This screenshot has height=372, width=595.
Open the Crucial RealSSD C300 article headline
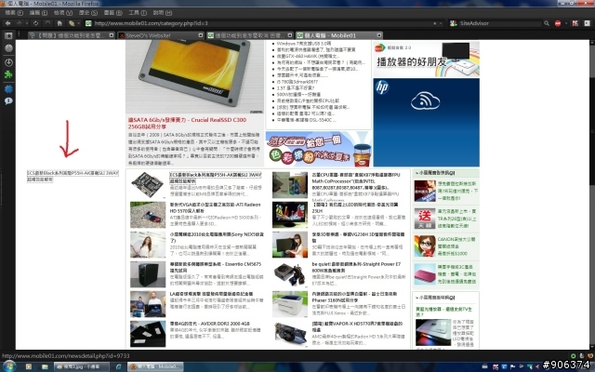[187, 123]
